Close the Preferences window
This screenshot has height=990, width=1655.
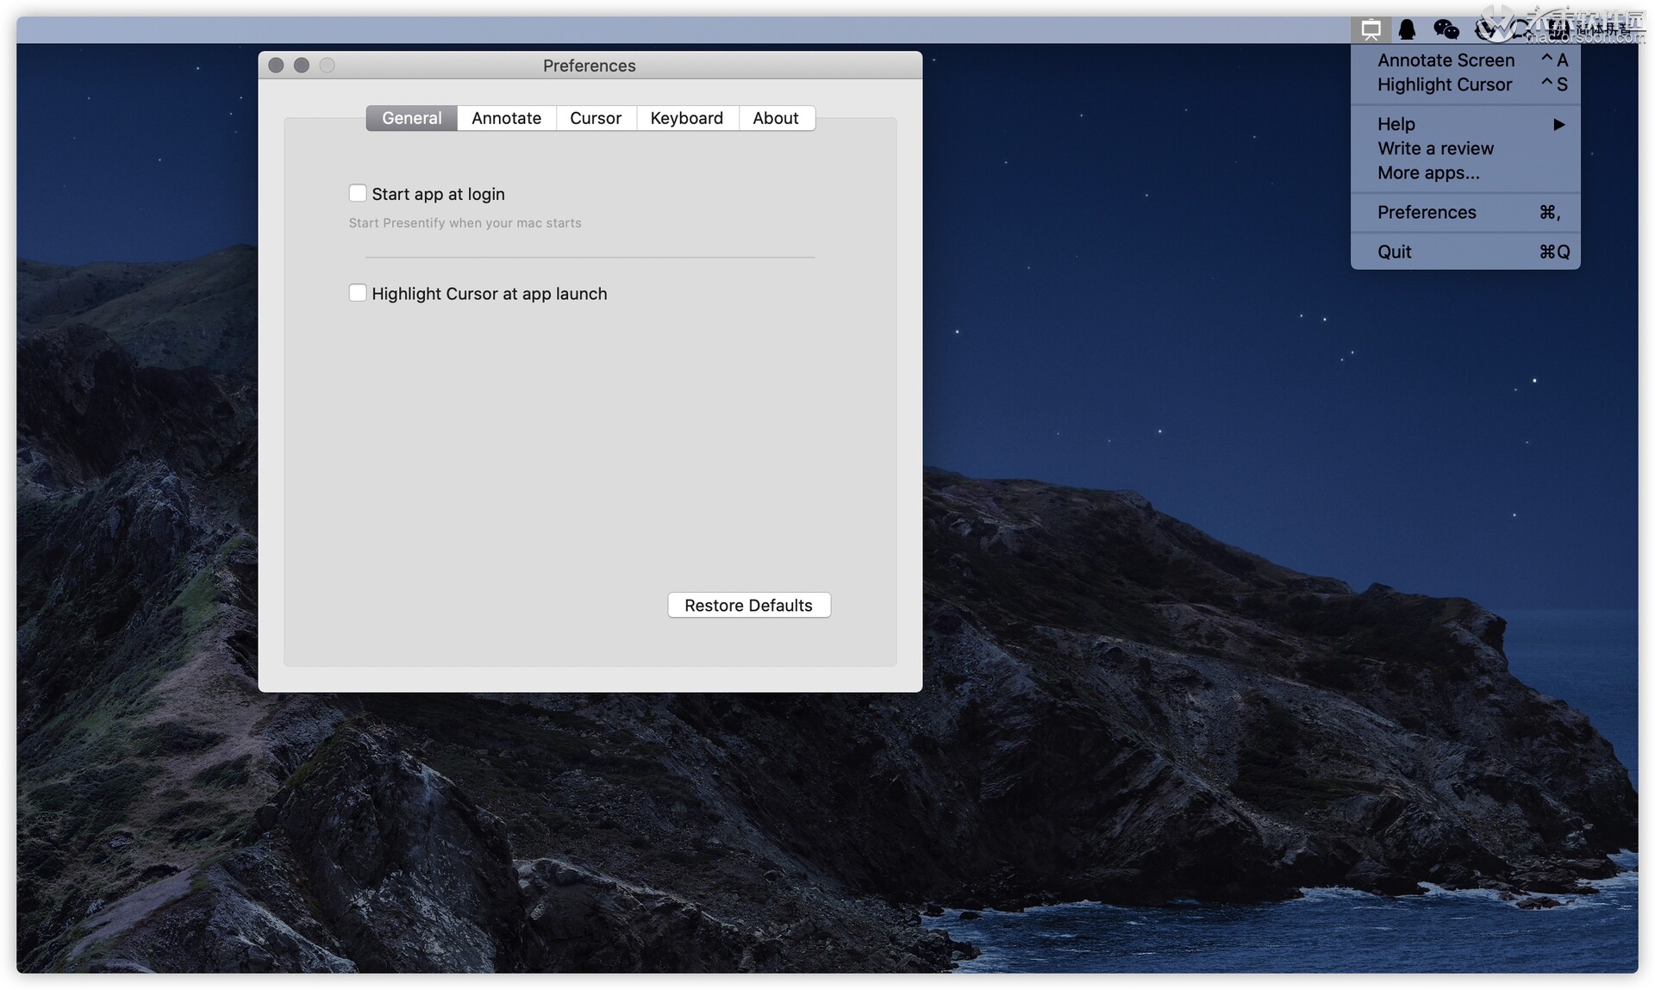click(x=276, y=65)
